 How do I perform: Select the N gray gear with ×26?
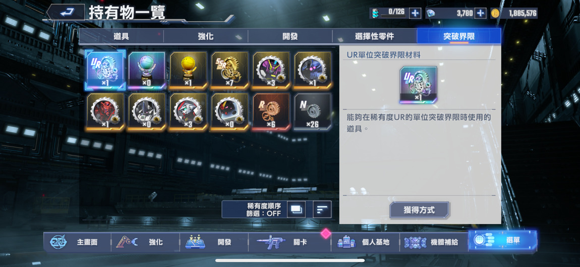(313, 111)
